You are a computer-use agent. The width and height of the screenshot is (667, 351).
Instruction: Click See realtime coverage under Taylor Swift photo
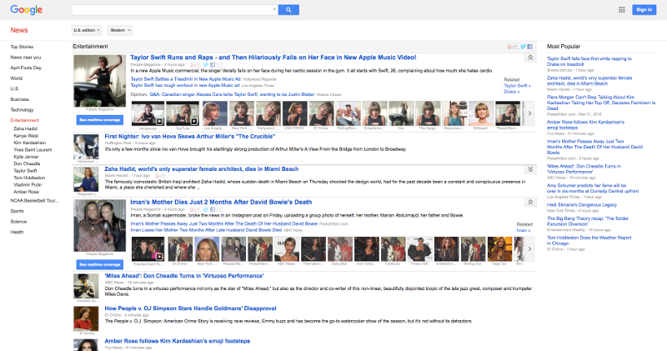tap(100, 120)
